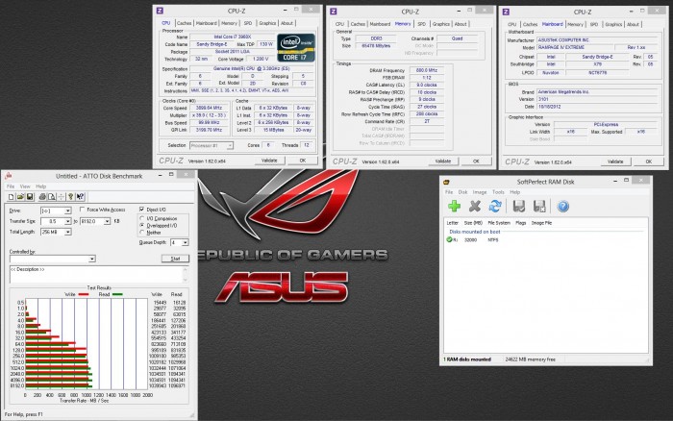Enable Force Write Access checkbox

[x=82, y=210]
